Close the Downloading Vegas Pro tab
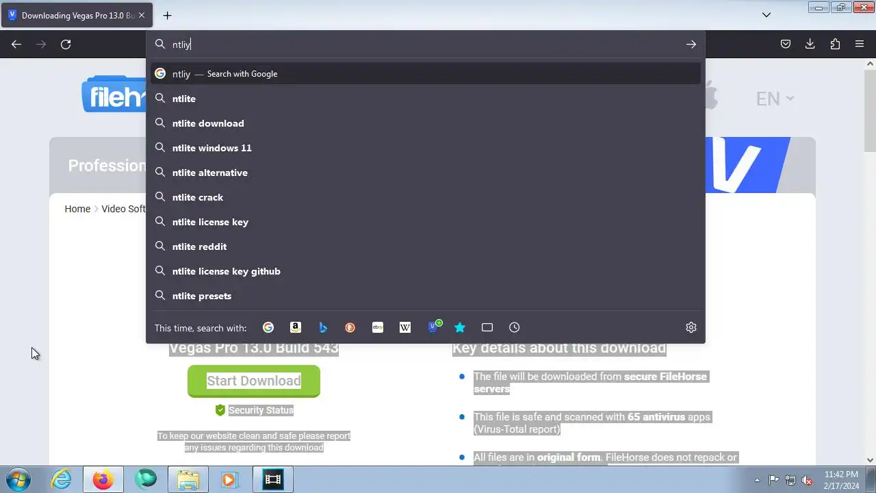876x493 pixels. tap(142, 15)
